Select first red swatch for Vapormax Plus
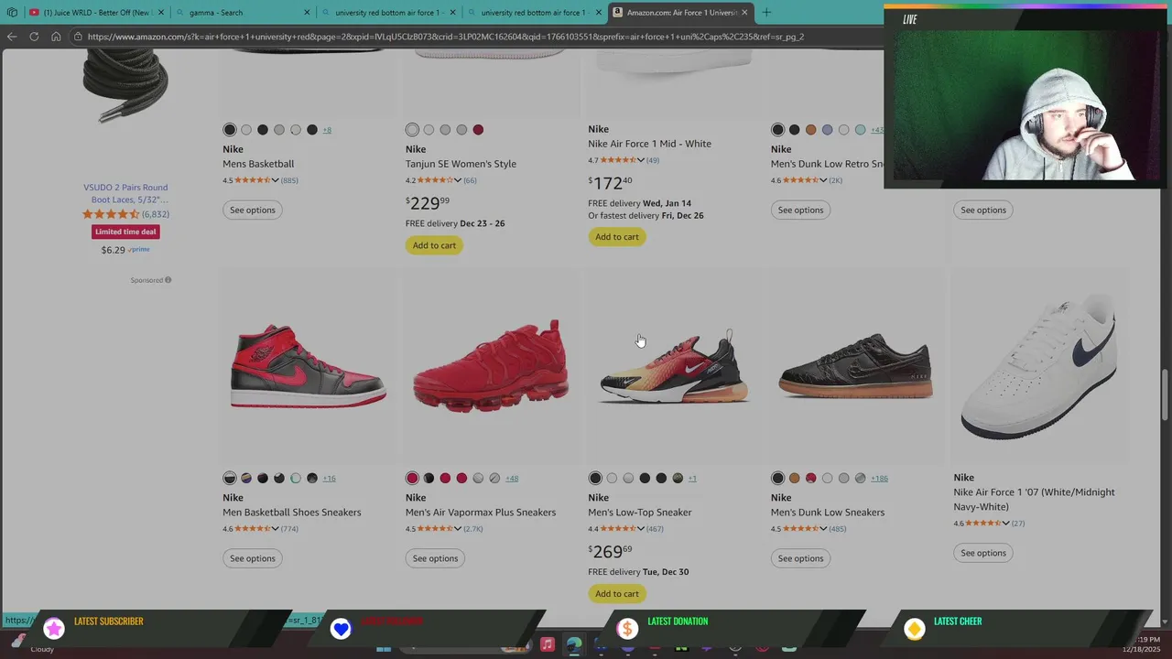 click(412, 479)
